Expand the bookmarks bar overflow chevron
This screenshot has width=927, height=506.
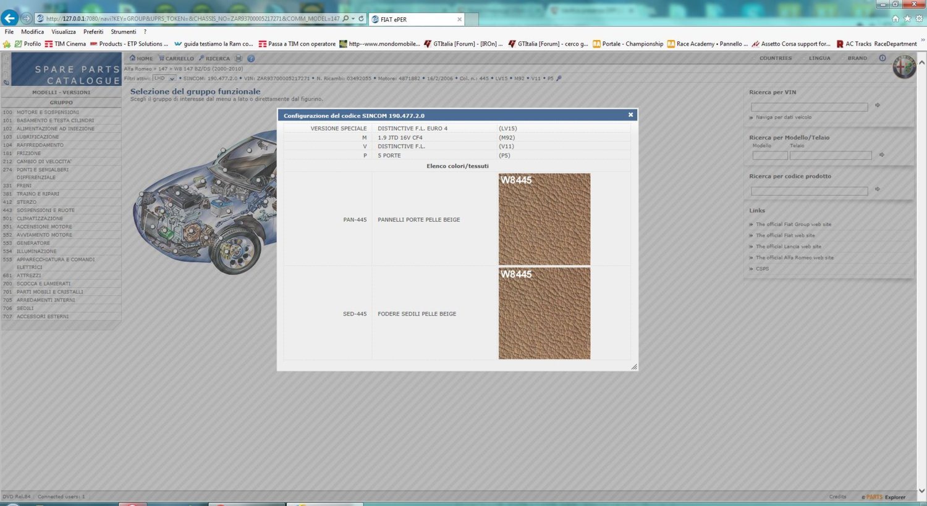(x=923, y=41)
